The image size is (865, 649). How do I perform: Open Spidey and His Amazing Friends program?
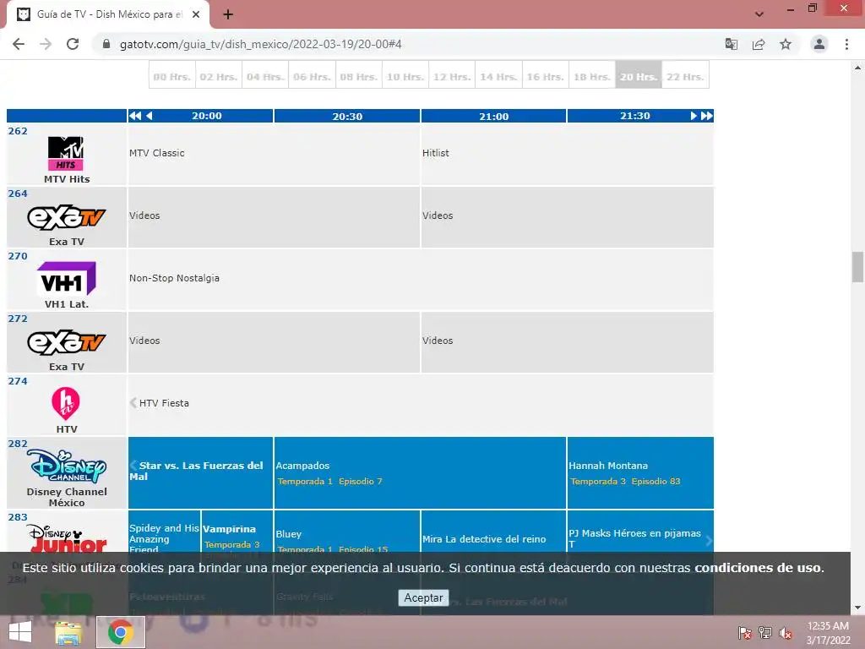(x=164, y=538)
